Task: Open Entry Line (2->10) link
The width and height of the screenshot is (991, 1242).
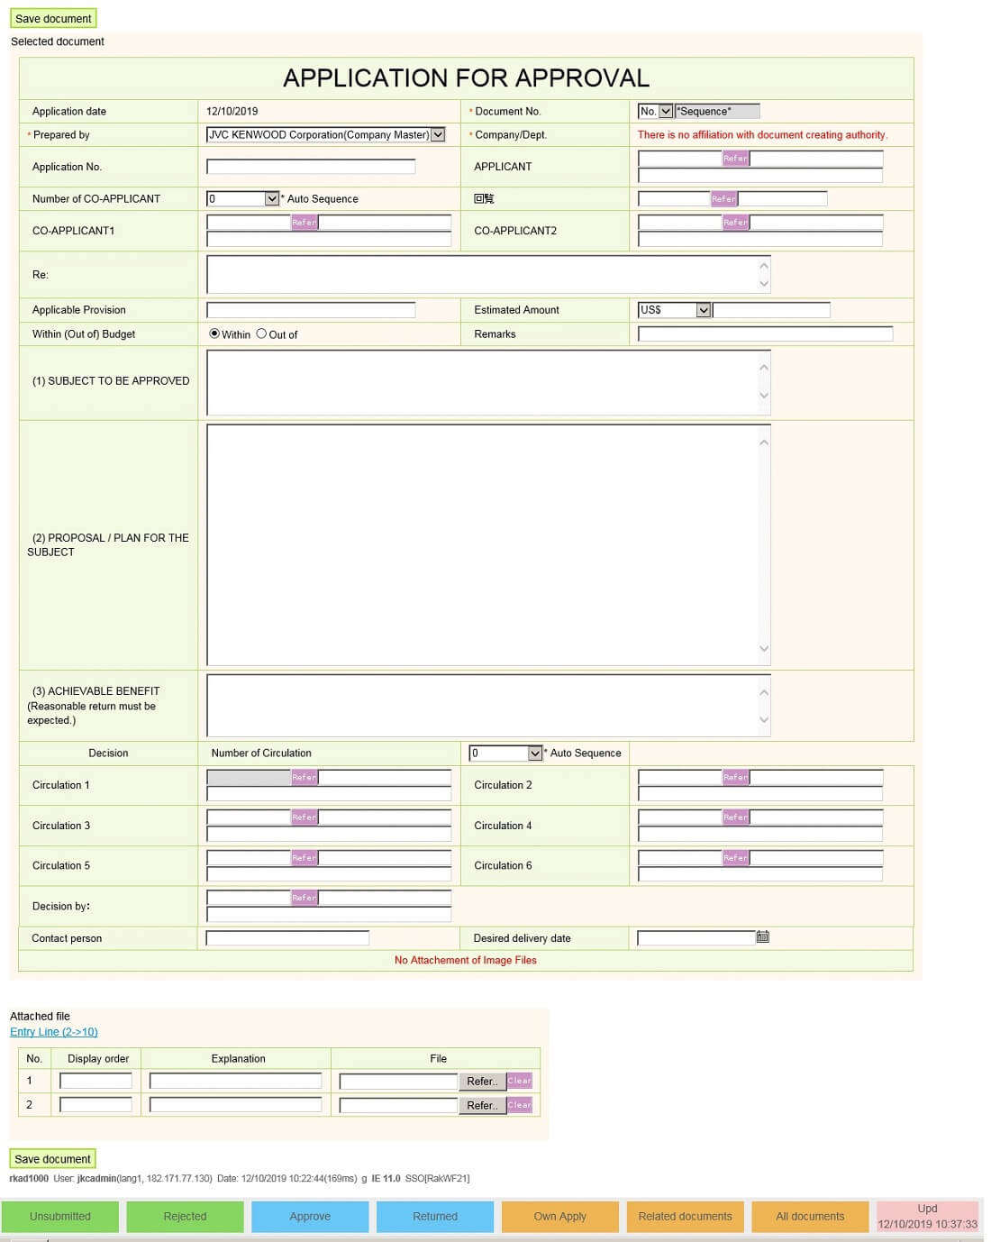Action: pyautogui.click(x=54, y=1032)
